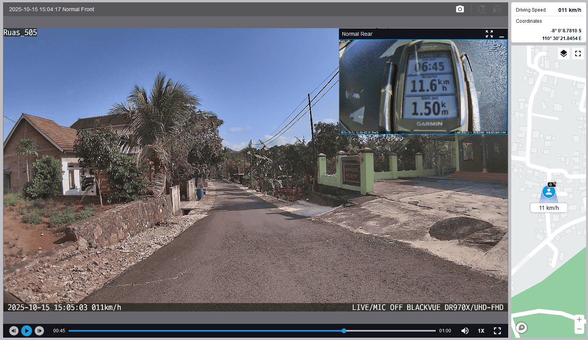Flip the video vertically
The image size is (588, 340).
coord(482,9)
